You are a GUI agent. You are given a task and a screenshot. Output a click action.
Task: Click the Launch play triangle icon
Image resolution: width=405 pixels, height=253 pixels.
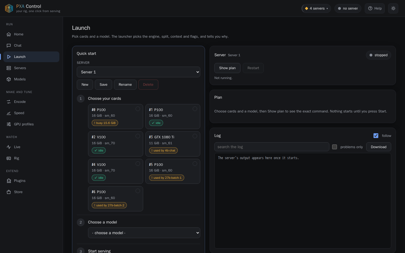9,57
